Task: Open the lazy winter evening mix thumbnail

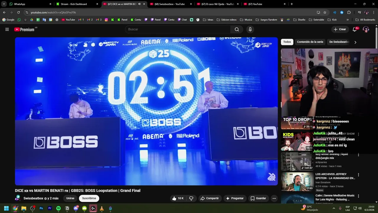Action: tap(297, 161)
